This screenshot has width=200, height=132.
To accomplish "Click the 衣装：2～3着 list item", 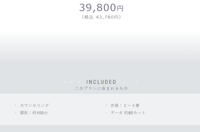I will click(x=125, y=106).
